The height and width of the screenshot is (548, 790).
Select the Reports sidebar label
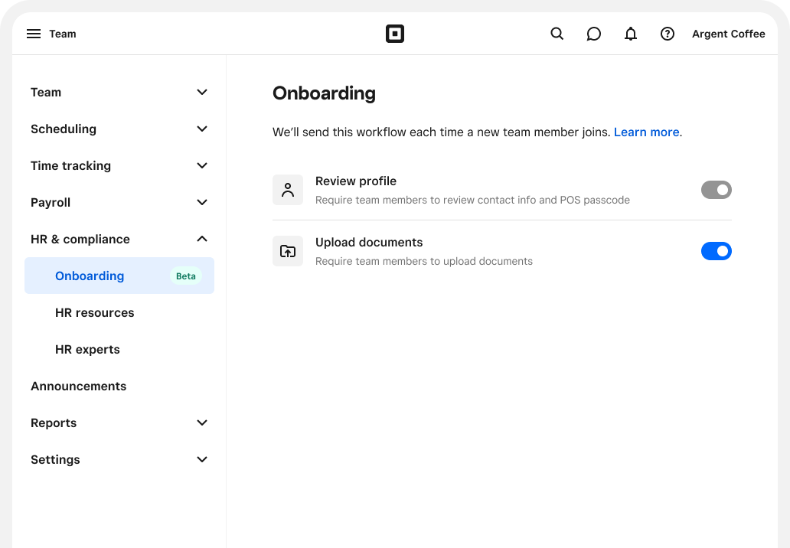click(54, 423)
